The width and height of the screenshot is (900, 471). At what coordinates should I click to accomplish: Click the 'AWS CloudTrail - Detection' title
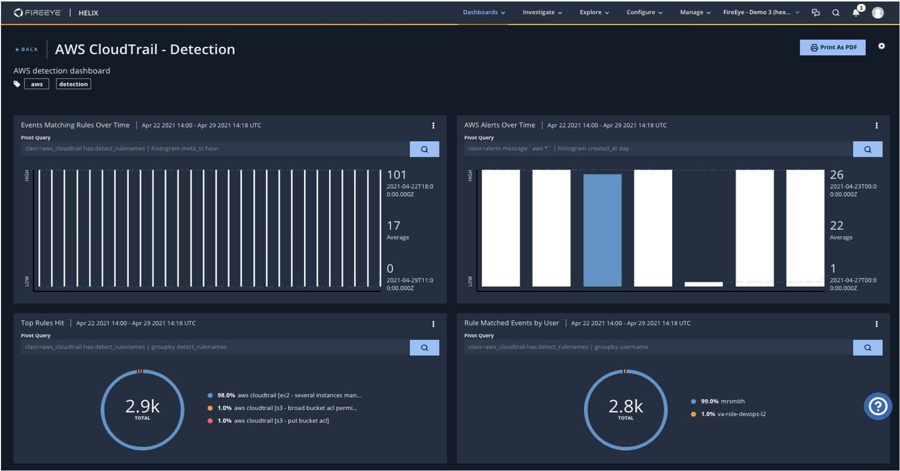click(145, 49)
